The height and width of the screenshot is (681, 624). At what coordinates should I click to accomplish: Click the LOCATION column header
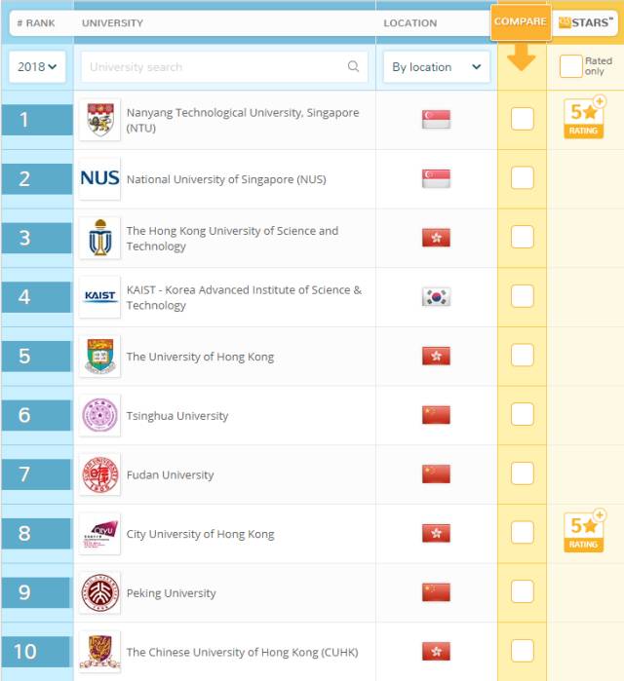click(410, 23)
